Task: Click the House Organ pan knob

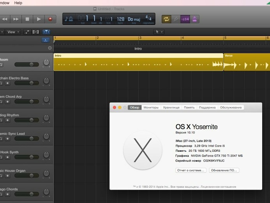Action: point(46,174)
